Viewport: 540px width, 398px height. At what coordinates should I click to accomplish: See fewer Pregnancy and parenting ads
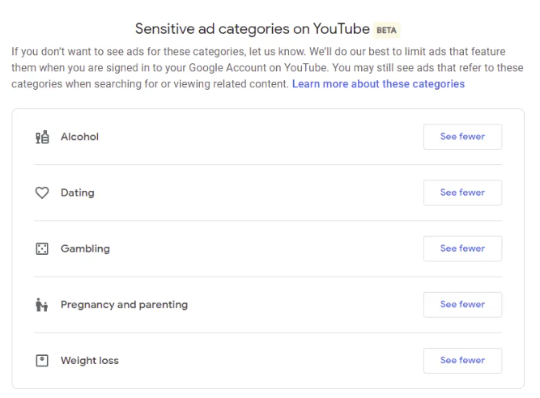pos(462,305)
